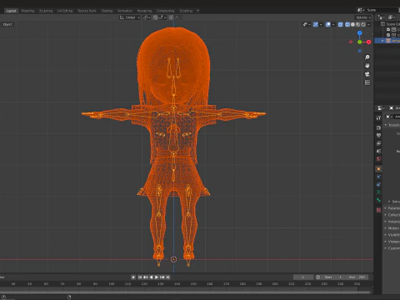
Task: Go to the Shading workspace tab
Action: pos(107,11)
